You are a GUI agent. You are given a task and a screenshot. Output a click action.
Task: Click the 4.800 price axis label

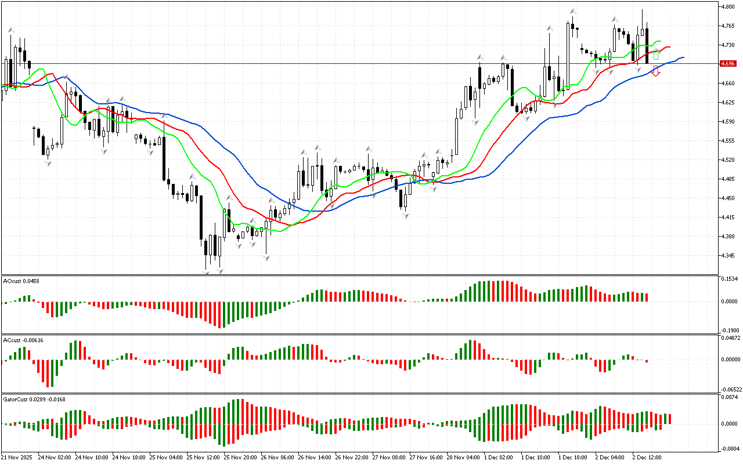coord(727,7)
